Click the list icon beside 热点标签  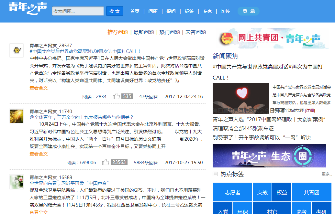pyautogui.click(x=215, y=174)
